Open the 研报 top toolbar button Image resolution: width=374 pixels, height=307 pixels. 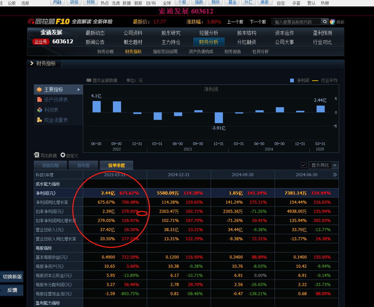click(74, 2)
